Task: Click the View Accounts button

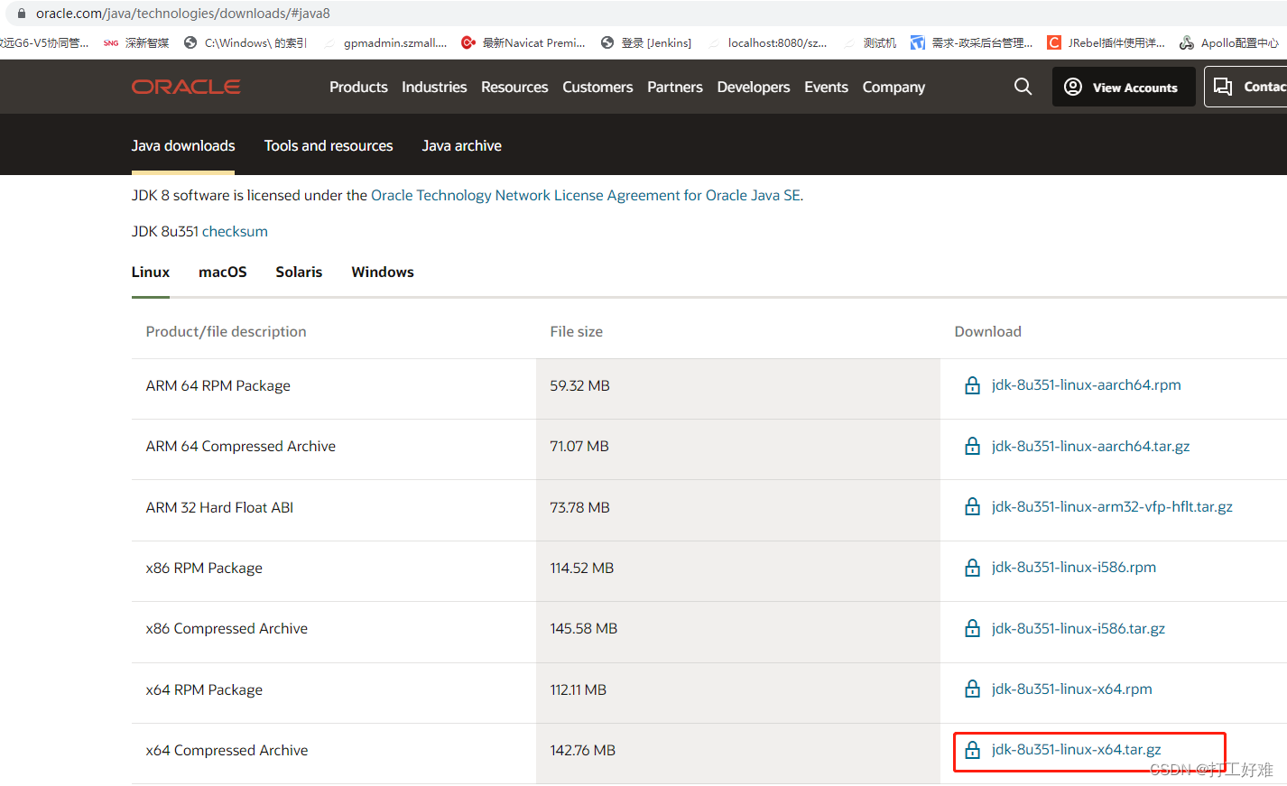Action: [x=1124, y=87]
